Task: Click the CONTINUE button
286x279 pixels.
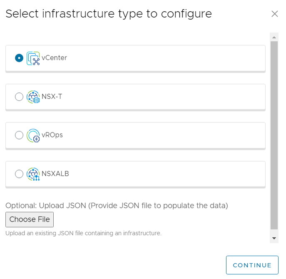Action: [x=252, y=265]
